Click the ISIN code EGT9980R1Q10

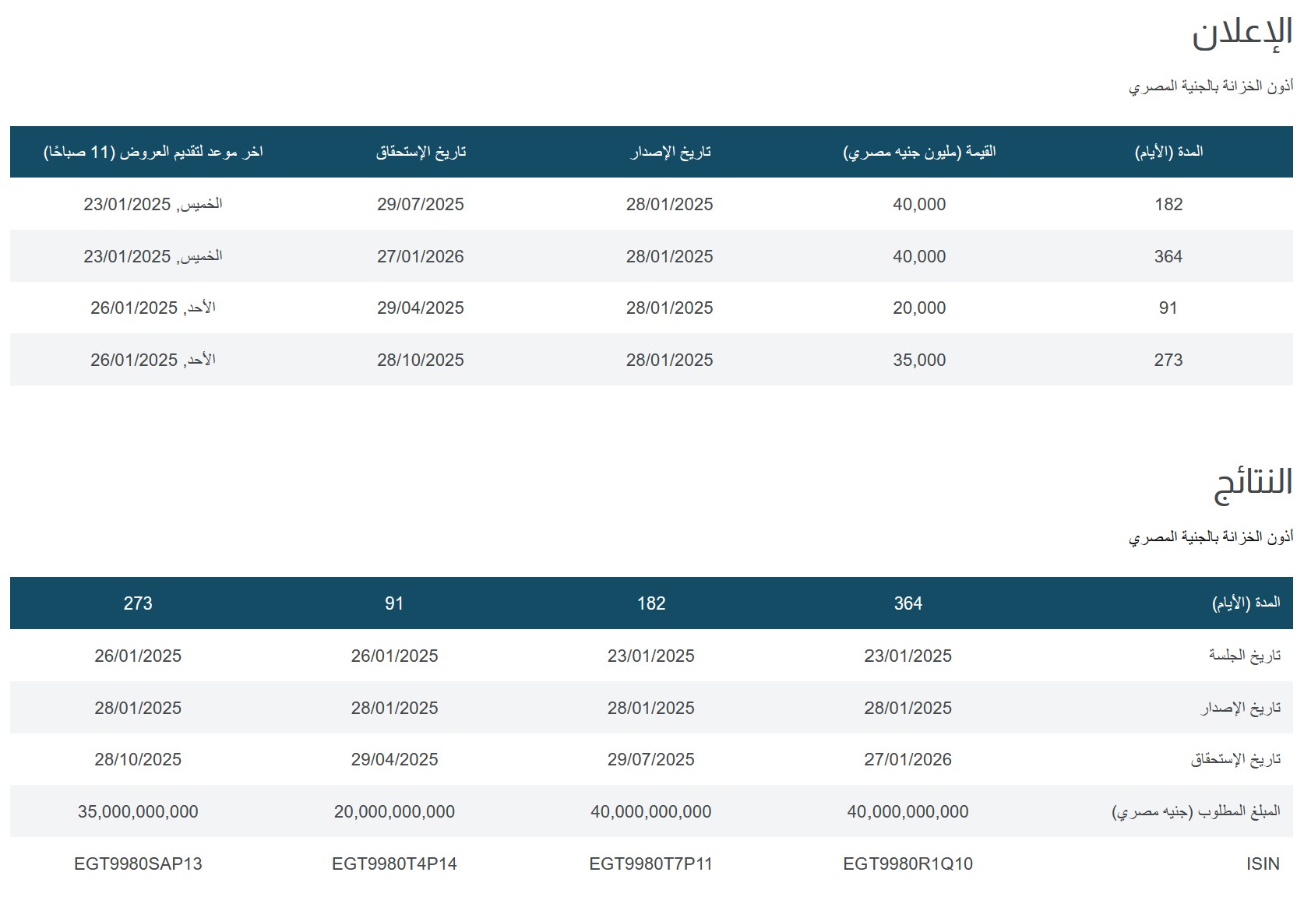(x=908, y=864)
